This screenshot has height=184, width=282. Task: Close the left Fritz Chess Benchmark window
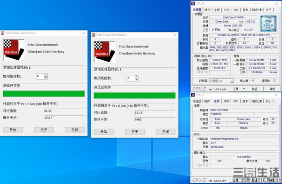coord(84,33)
